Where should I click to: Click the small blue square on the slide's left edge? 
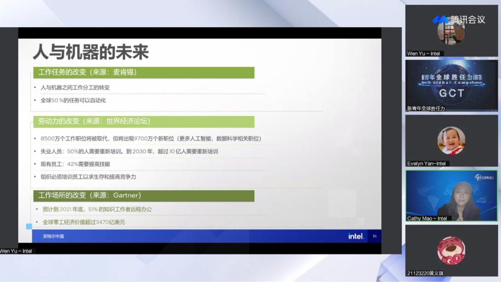(29, 226)
